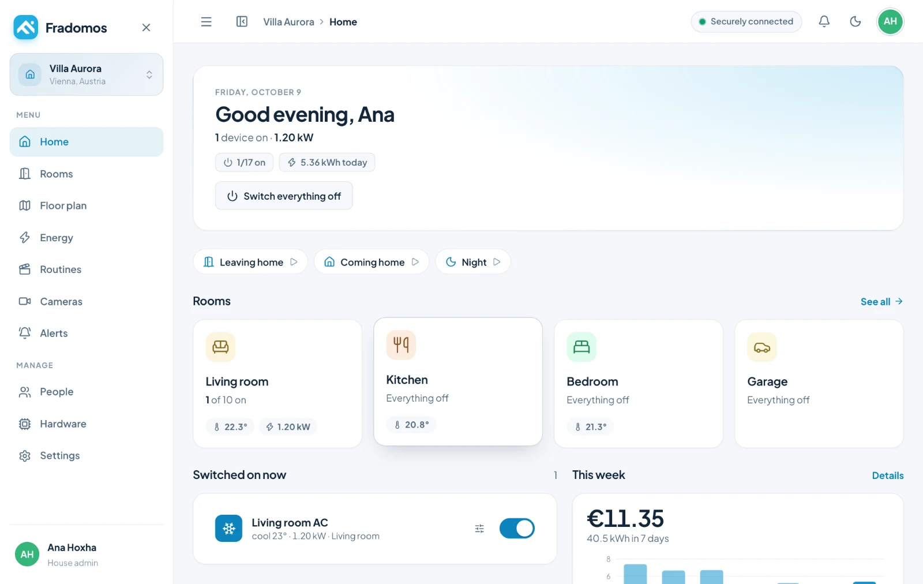Viewport: 923px width, 584px height.
Task: Switch to dark mode moon icon
Action: 856,22
